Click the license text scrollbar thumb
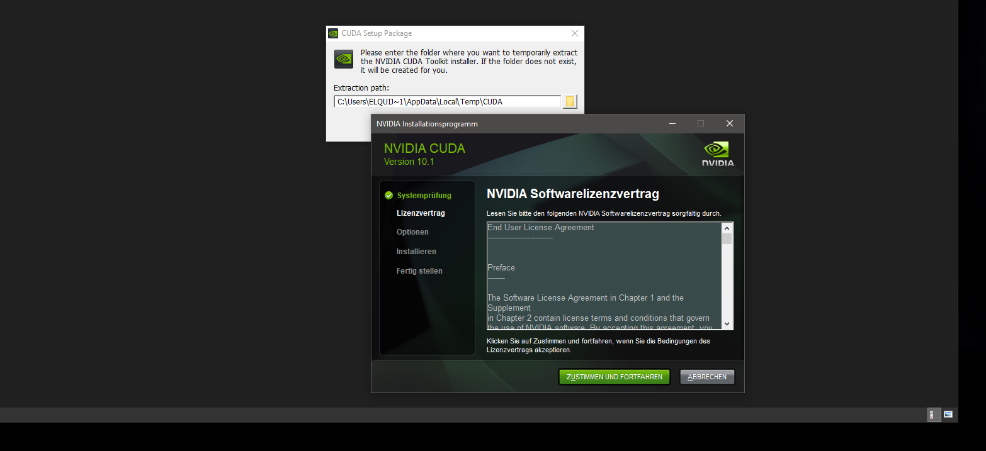986x451 pixels. (x=727, y=240)
